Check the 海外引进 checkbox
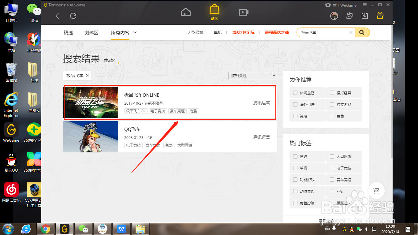This screenshot has width=418, height=235. [295, 104]
